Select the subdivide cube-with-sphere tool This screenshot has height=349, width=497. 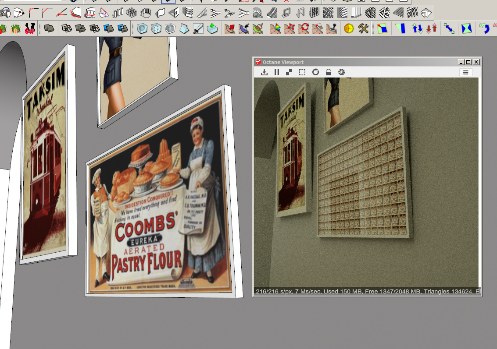click(x=142, y=28)
